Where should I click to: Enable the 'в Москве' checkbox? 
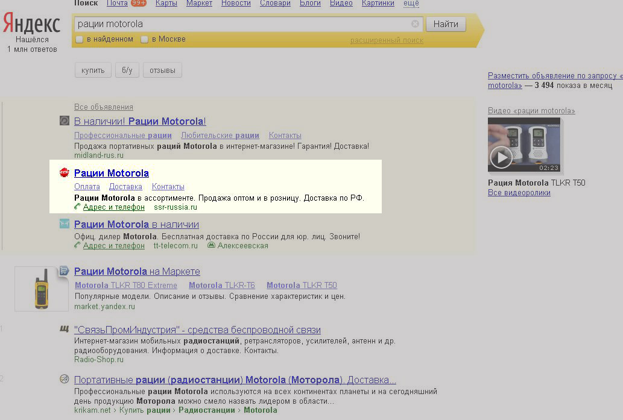[x=145, y=39]
